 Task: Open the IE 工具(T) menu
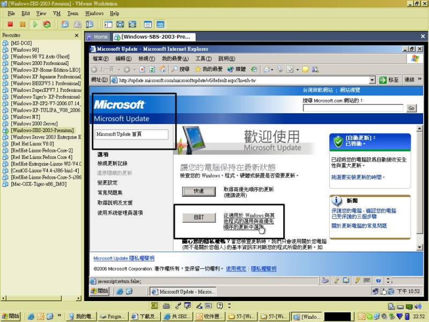click(x=203, y=58)
